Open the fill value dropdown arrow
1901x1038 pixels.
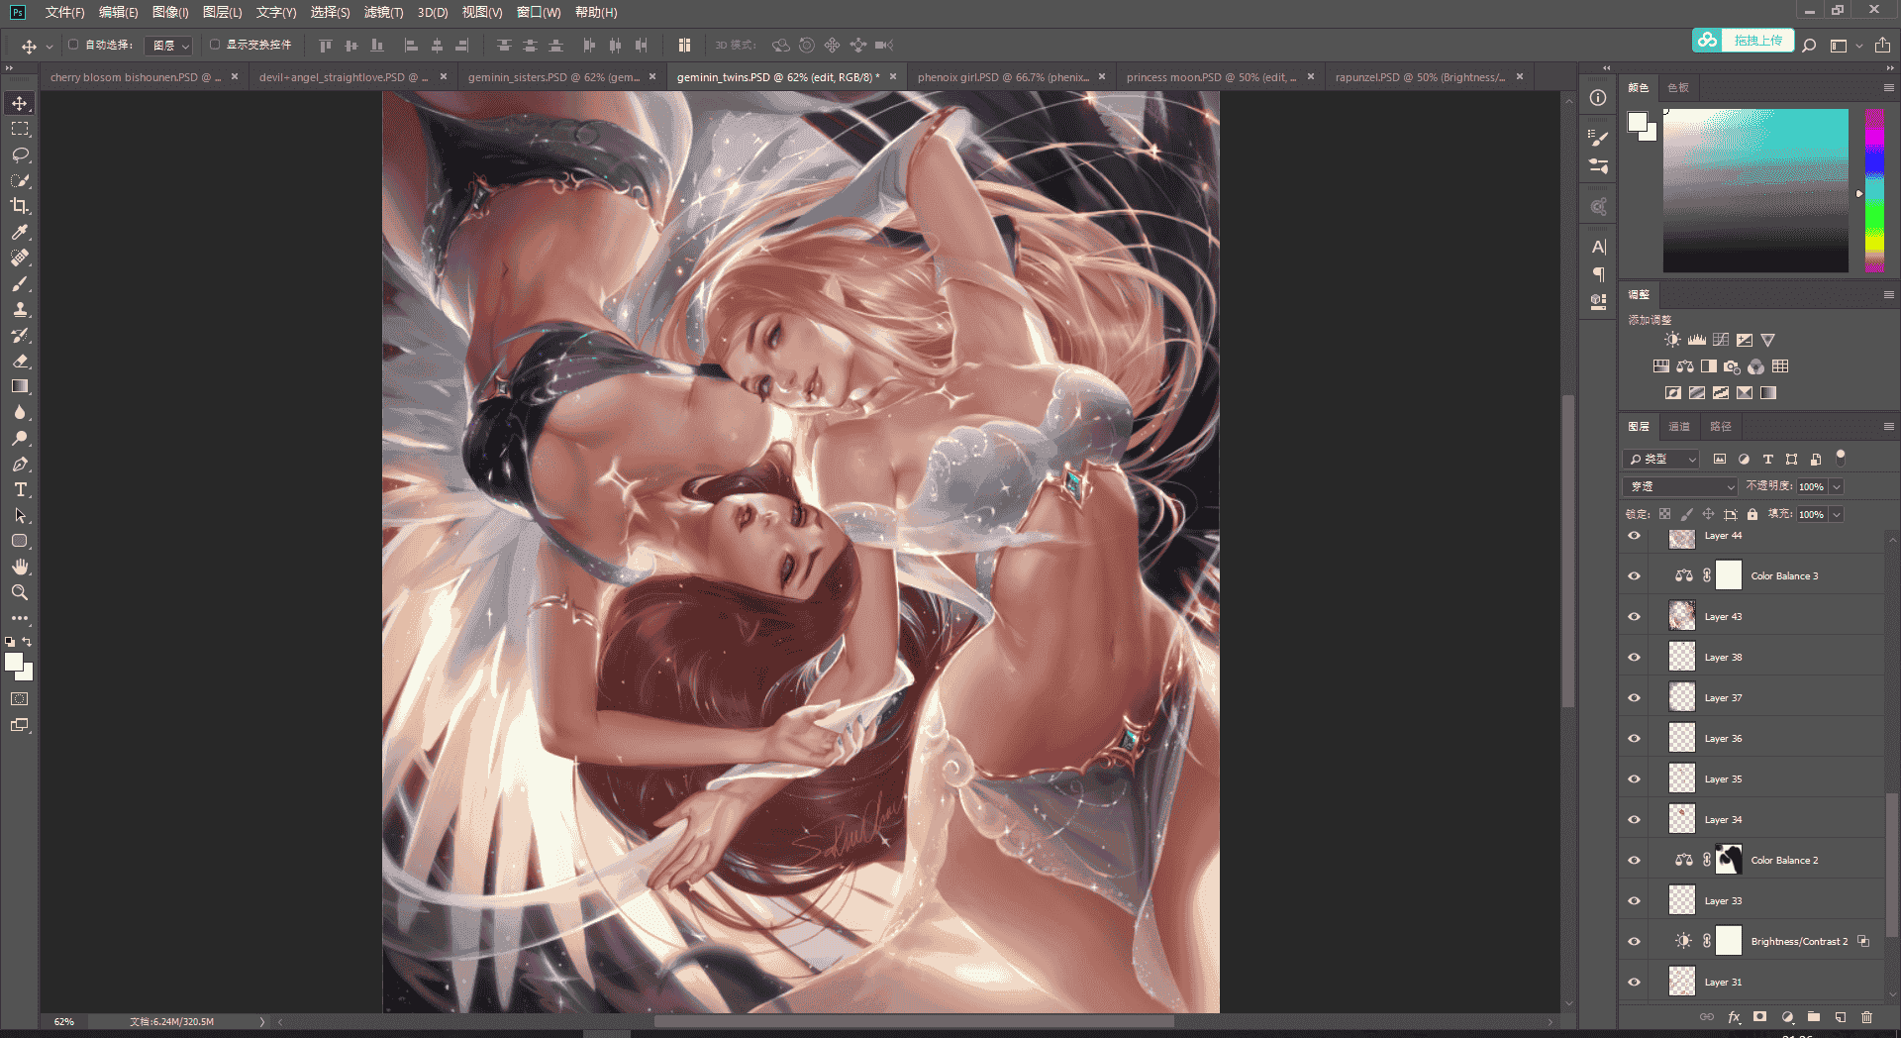(1837, 514)
